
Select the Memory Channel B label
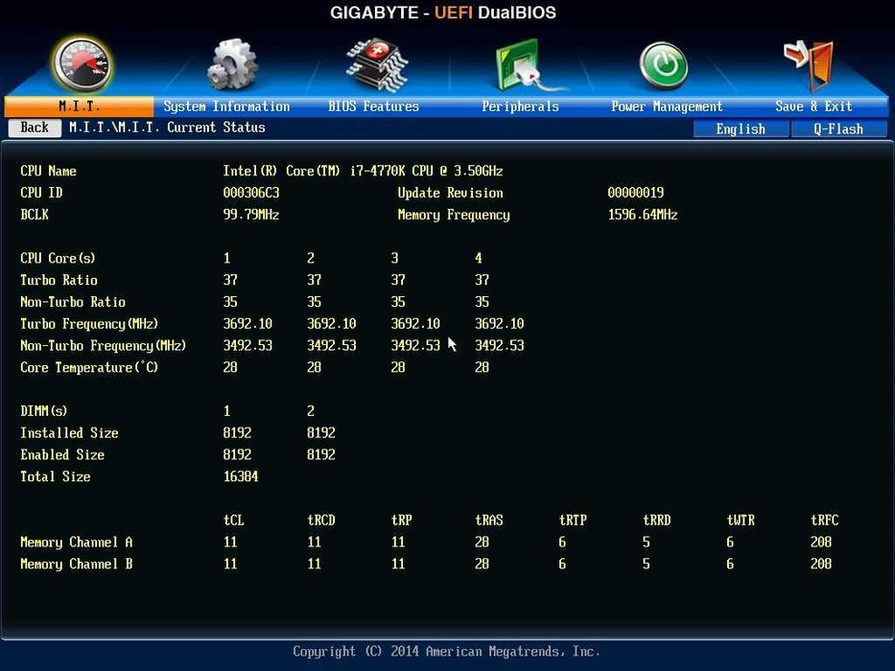(77, 565)
